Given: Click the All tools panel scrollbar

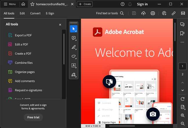Looking at the screenshot, I should pos(64,49).
